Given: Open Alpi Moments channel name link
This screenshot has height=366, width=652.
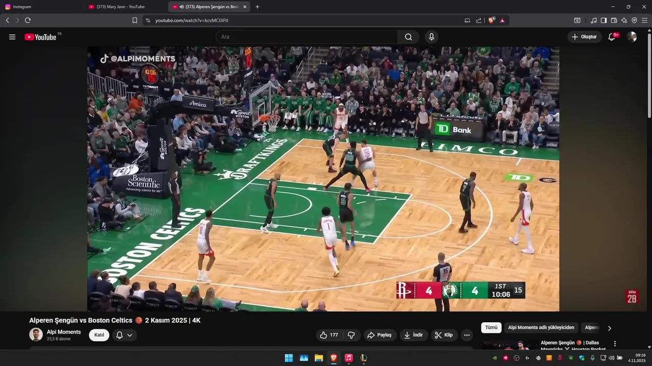Looking at the screenshot, I should [64, 332].
